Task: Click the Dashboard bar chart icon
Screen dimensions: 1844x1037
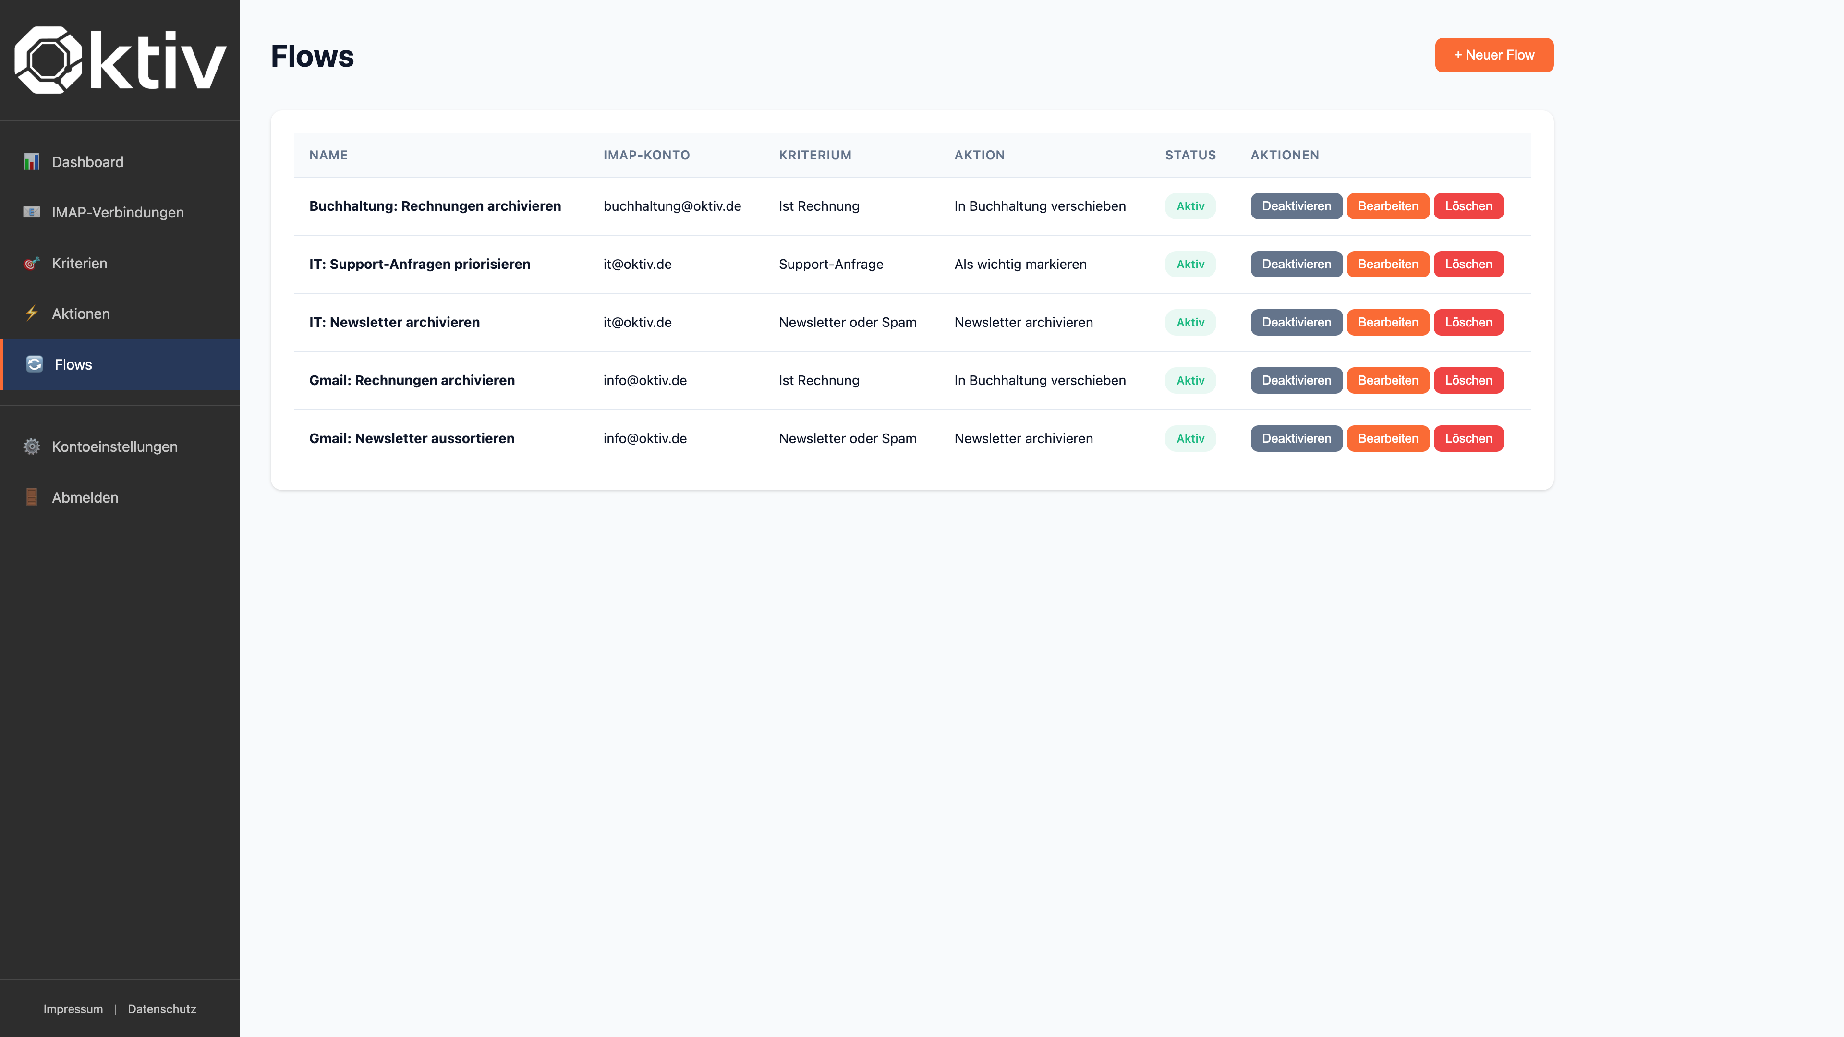Action: pos(32,162)
